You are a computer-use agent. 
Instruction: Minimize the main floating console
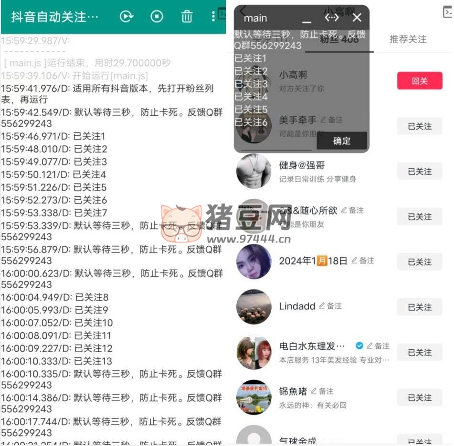click(306, 21)
